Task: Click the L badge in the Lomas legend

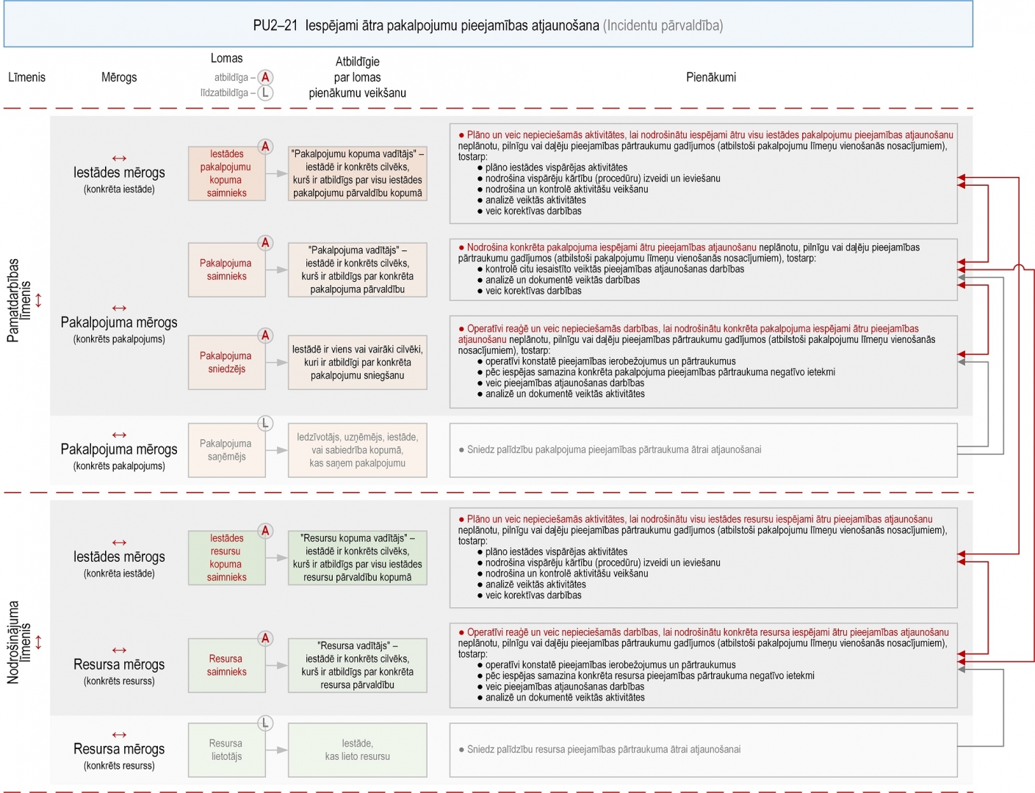Action: 265,93
